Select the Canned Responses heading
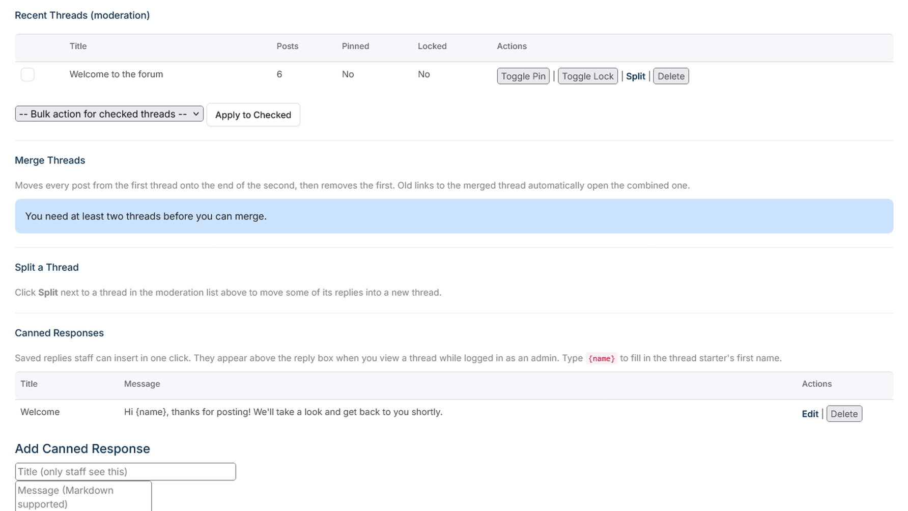 pos(60,333)
